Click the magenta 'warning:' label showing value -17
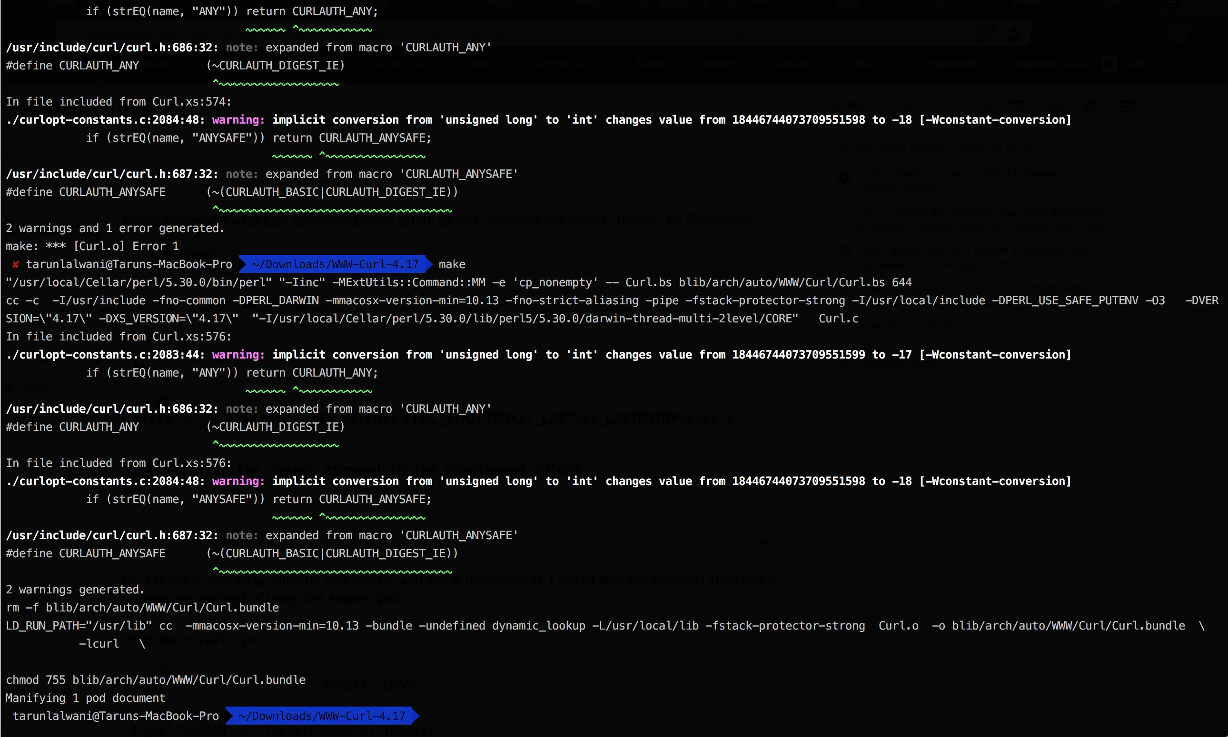1228x737 pixels. point(238,355)
